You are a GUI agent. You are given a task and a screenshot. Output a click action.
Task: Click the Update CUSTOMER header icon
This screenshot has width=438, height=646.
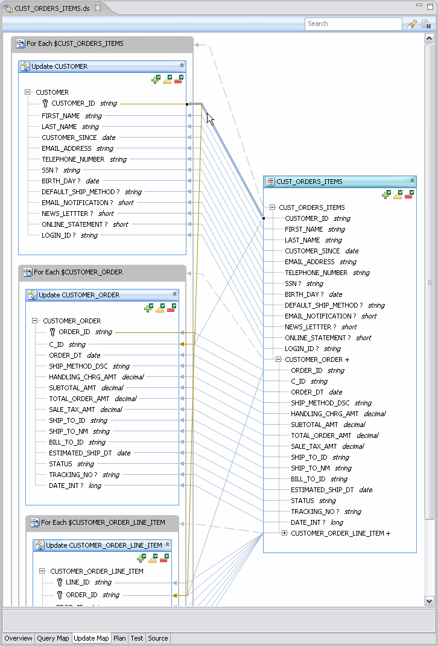pos(25,66)
